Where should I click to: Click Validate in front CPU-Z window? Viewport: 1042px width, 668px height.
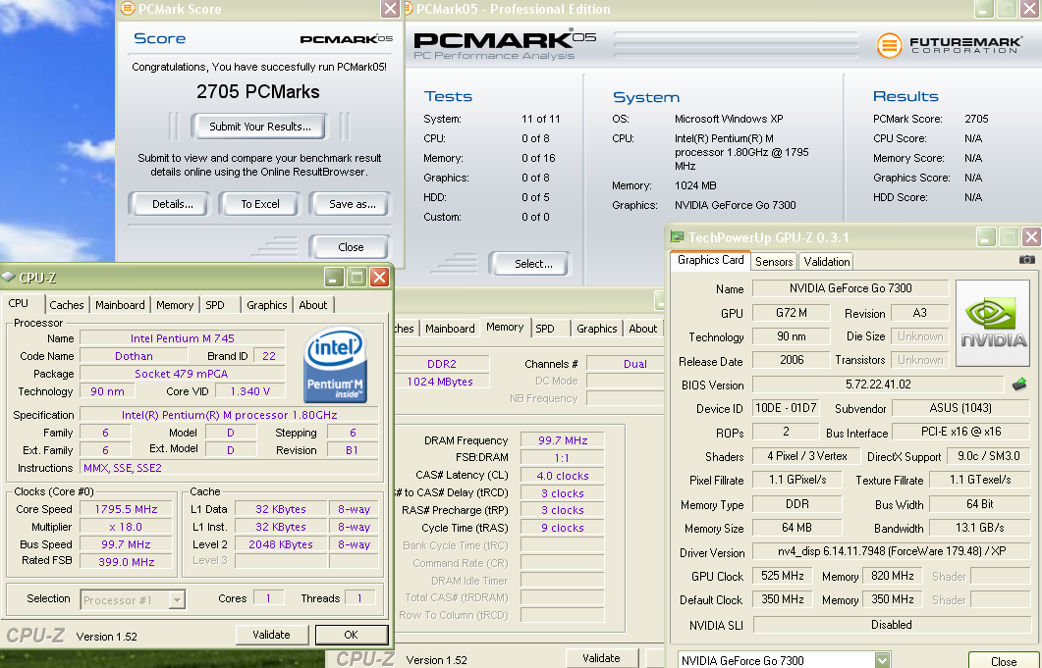271,635
